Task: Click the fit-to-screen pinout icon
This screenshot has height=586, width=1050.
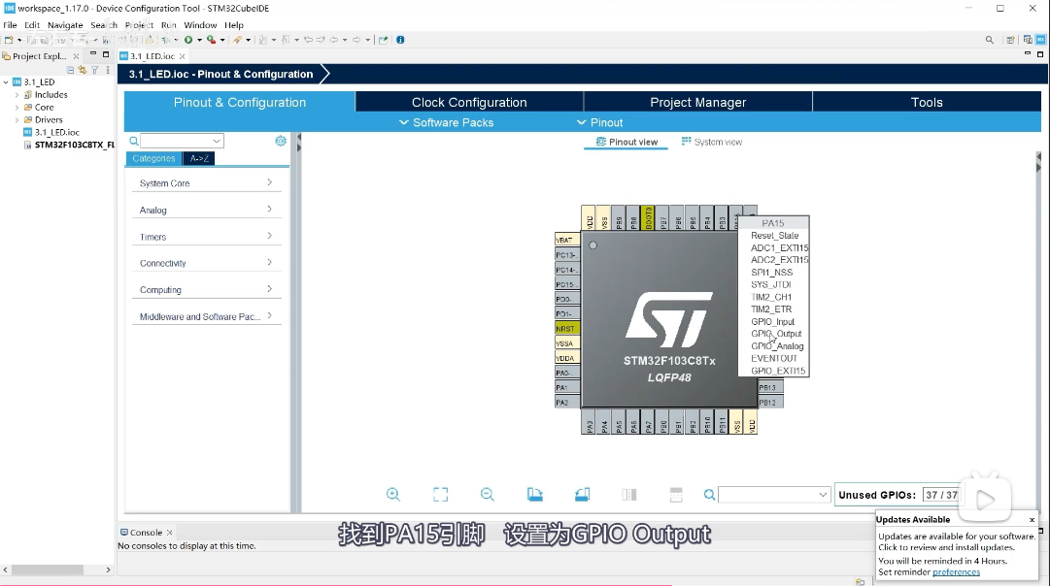Action: 440,495
